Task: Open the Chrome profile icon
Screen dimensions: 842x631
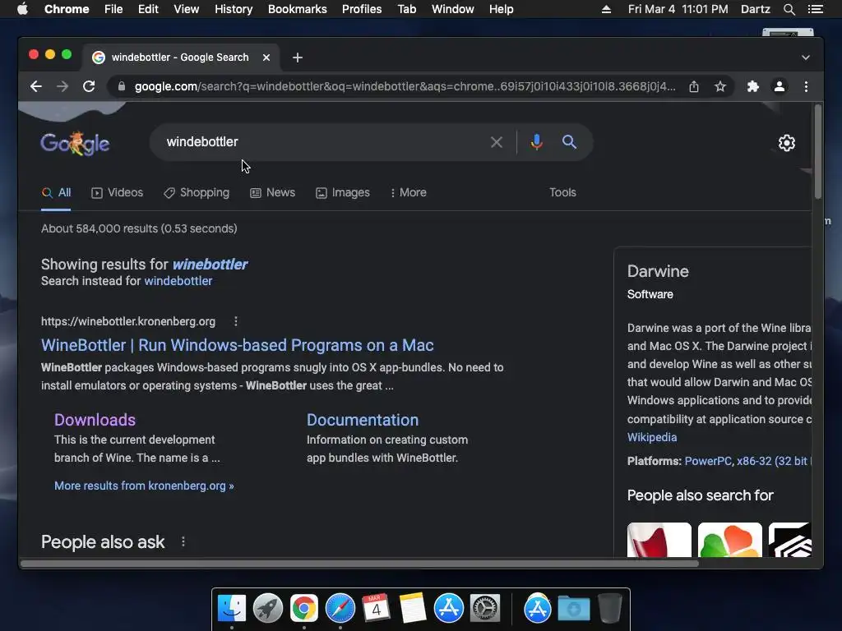Action: pos(780,86)
